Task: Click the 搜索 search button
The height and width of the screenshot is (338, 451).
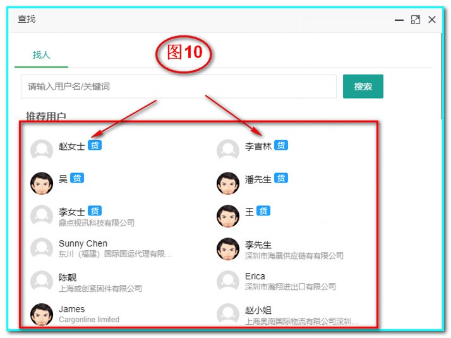Action: pyautogui.click(x=363, y=87)
